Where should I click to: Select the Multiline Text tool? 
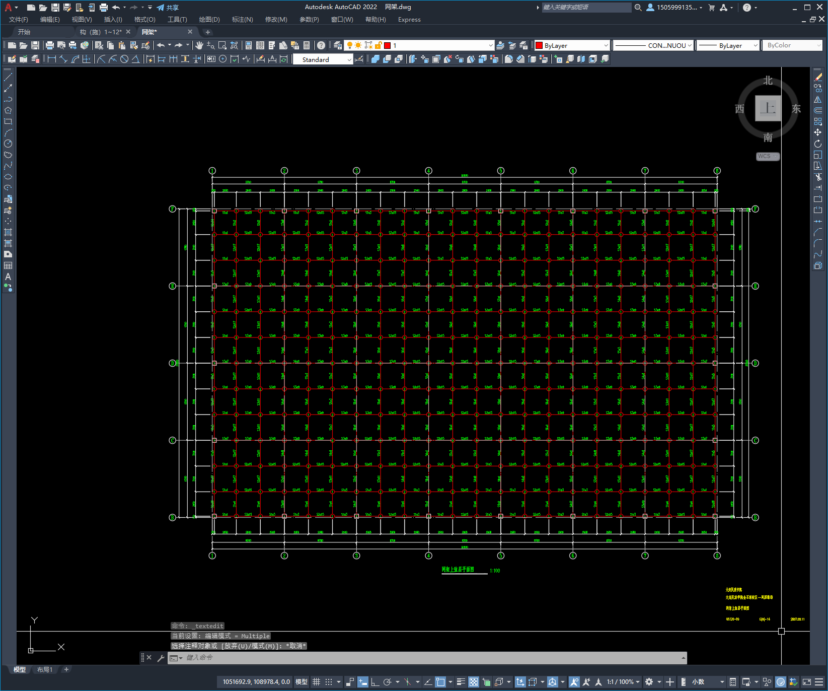pyautogui.click(x=8, y=277)
